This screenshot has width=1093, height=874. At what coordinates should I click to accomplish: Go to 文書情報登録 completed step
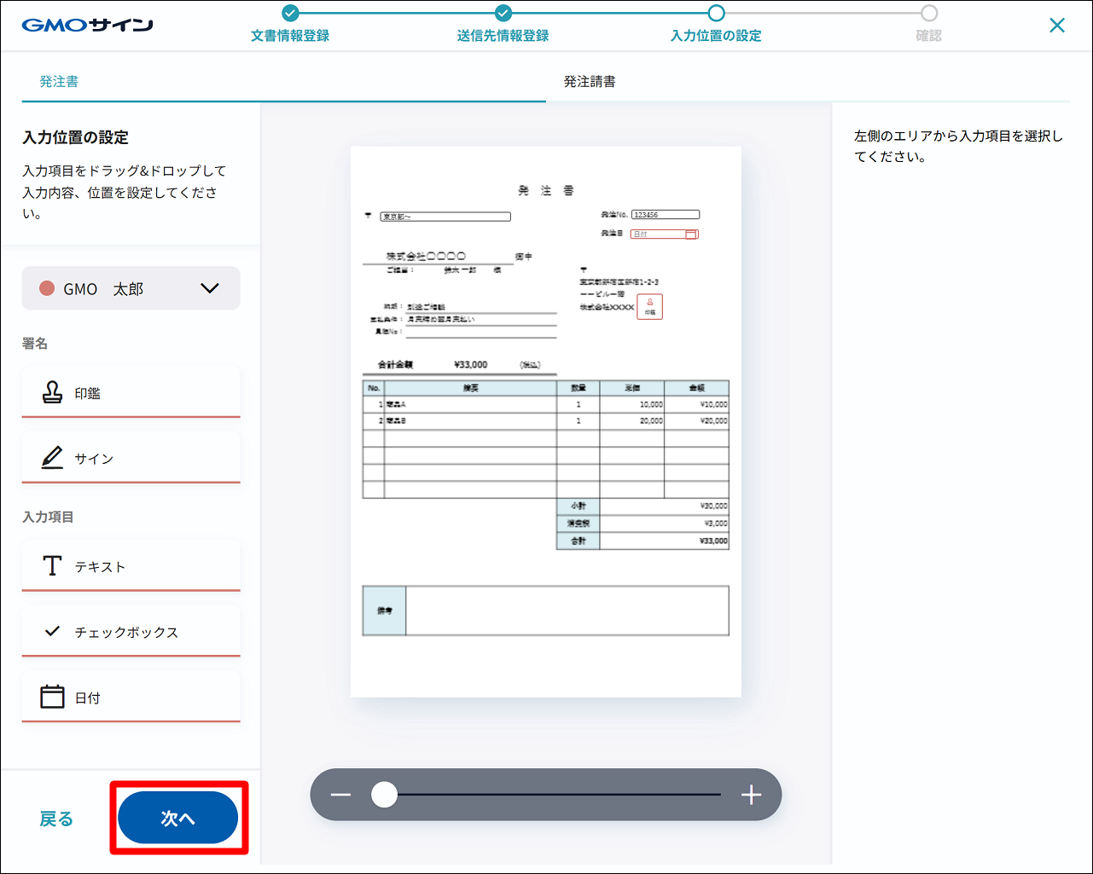pyautogui.click(x=290, y=14)
